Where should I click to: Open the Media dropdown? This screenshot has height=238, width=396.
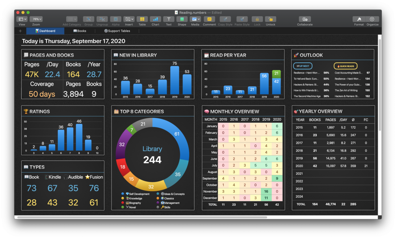pyautogui.click(x=195, y=19)
